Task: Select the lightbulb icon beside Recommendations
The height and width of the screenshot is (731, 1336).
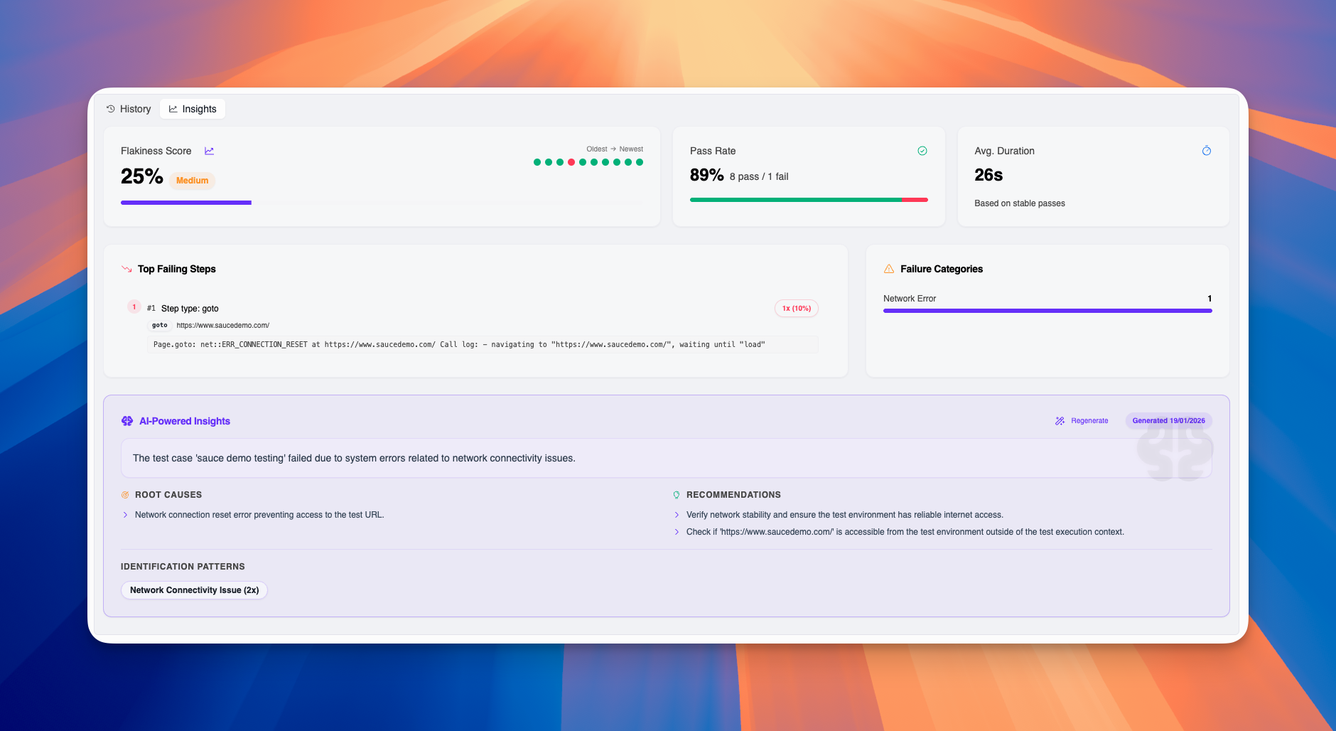Action: (677, 494)
